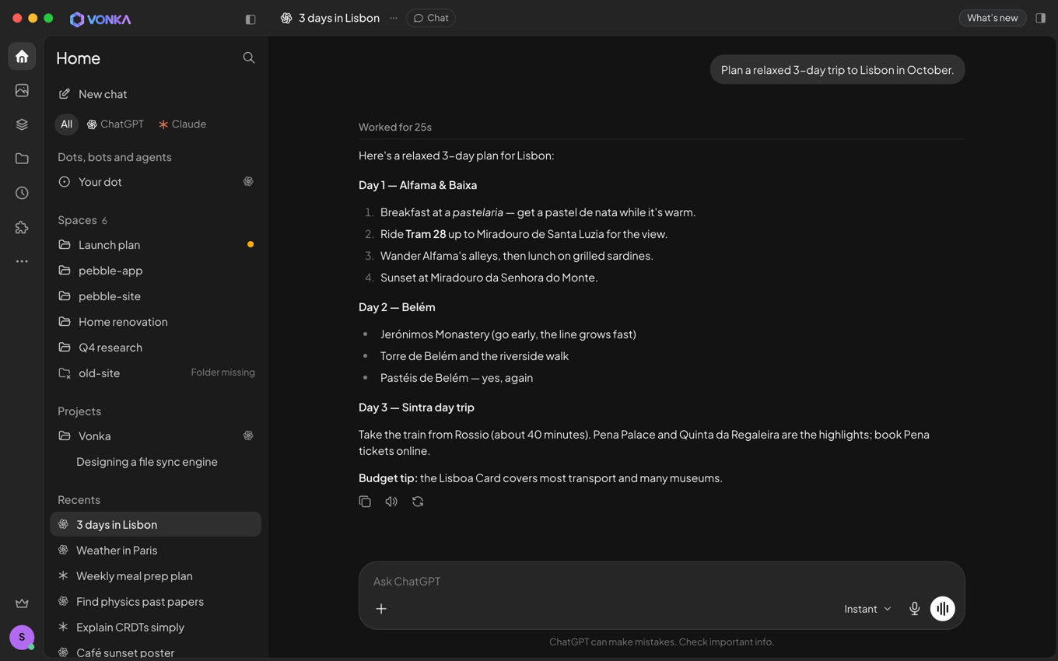Open the pebble-app space

156,271
